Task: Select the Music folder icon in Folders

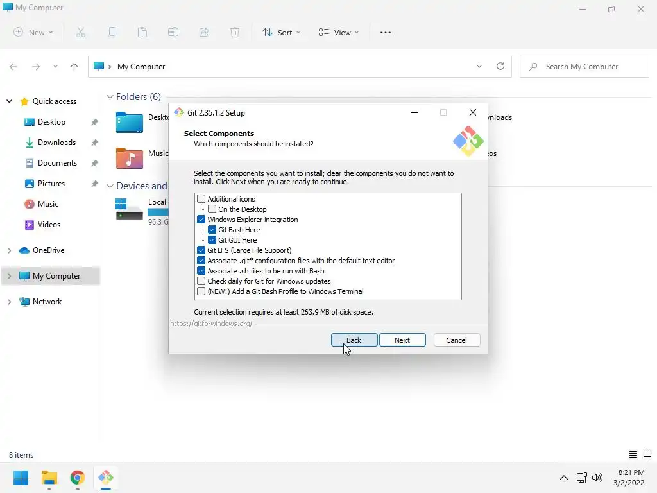Action: (130, 158)
